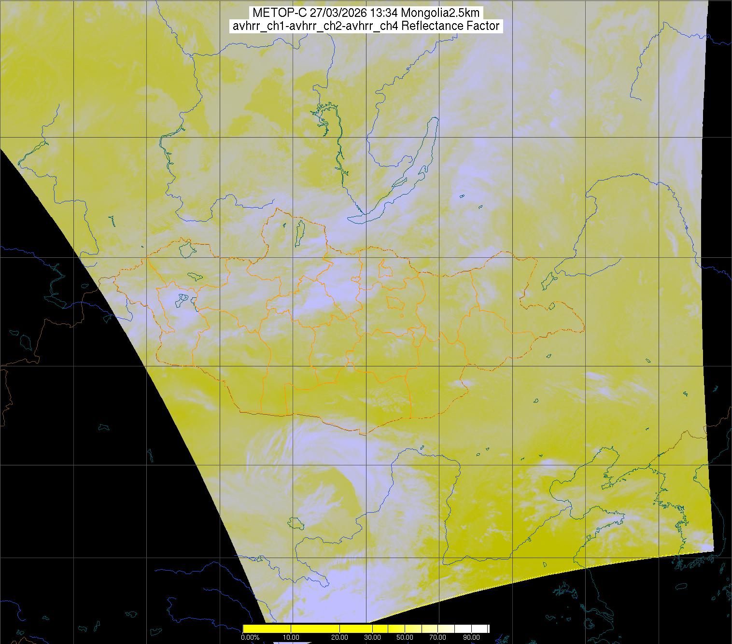
Task: Click the 0.00% label on the colorbar
Action: click(x=250, y=638)
